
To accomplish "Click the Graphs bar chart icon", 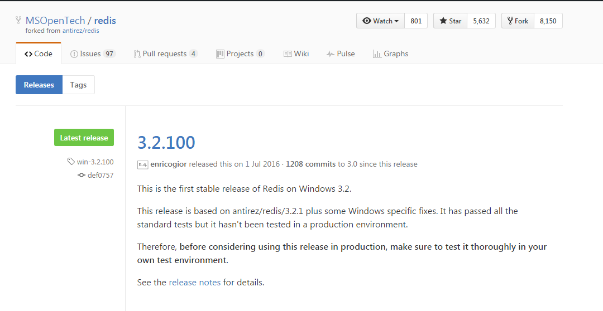I will (377, 54).
